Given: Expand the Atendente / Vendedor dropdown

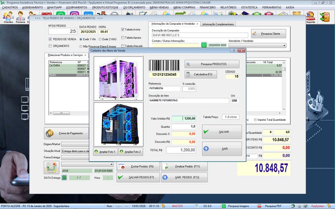Looking at the screenshot, I should coord(284,46).
